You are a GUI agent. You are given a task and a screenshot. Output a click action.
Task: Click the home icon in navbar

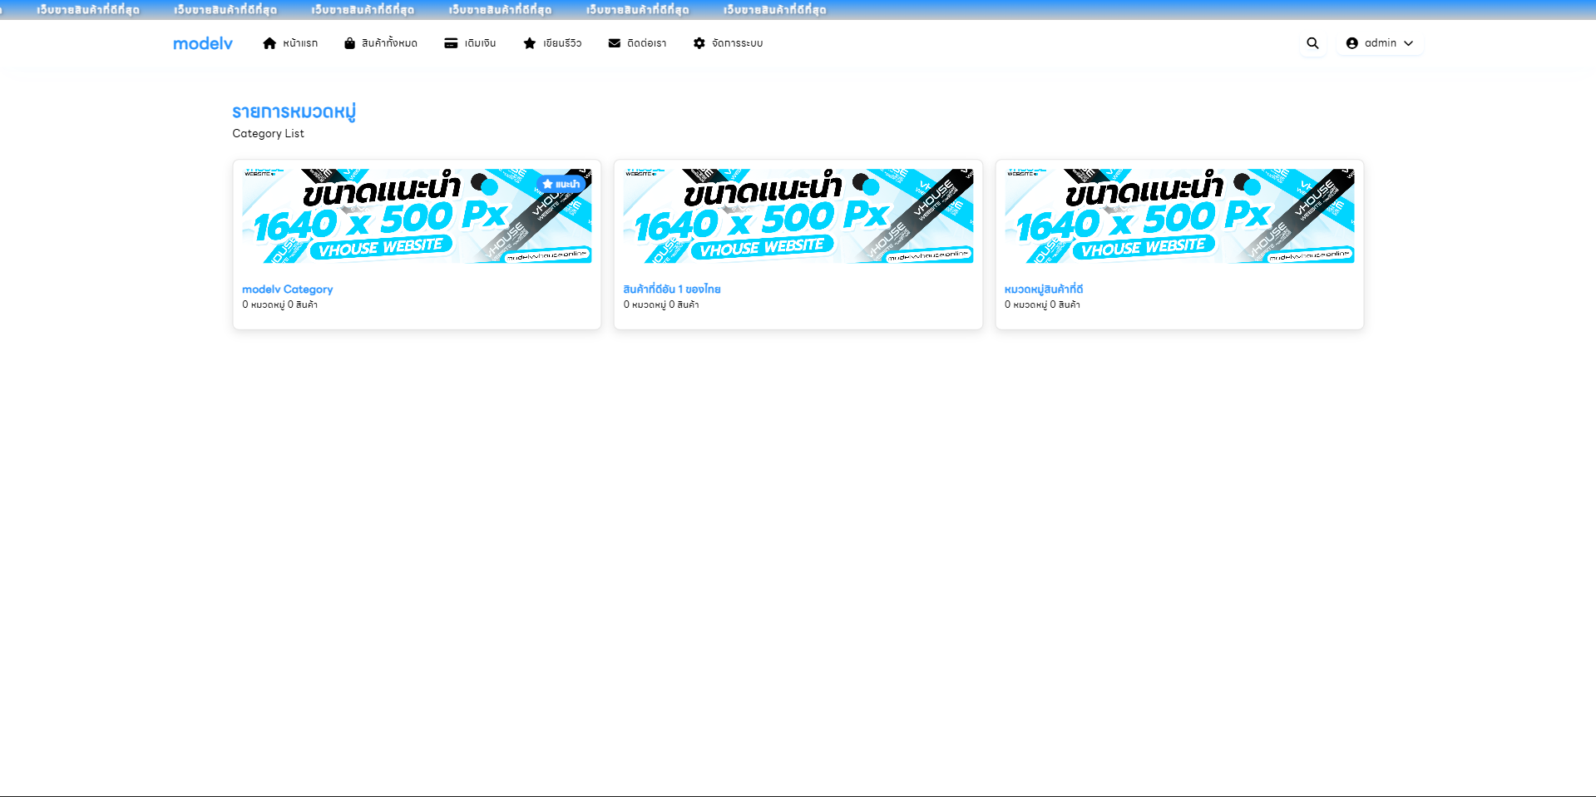tap(269, 43)
